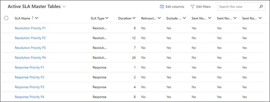Open the Resolution Priority P3 record
The image size is (270, 102).
[30, 48]
